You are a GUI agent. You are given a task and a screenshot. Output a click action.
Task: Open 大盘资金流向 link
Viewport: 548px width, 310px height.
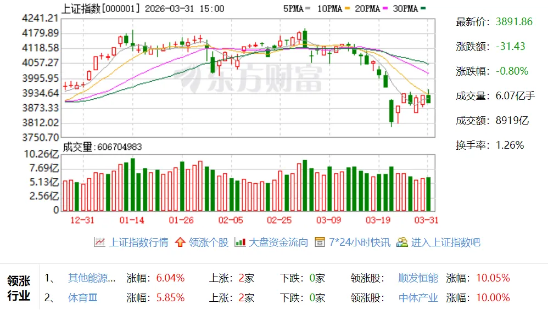(x=278, y=243)
